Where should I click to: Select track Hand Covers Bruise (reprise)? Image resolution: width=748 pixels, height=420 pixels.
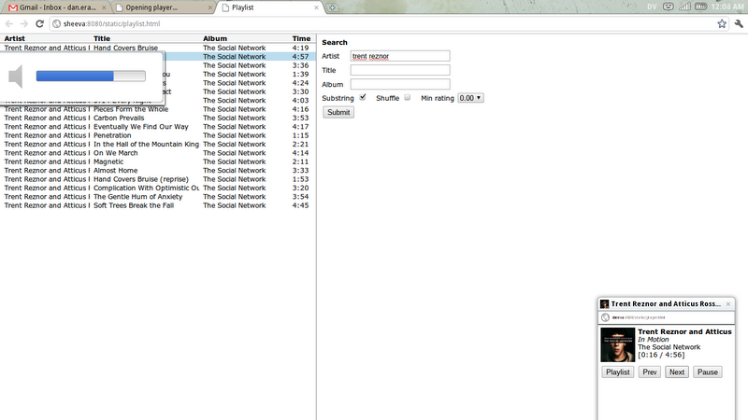tap(141, 179)
